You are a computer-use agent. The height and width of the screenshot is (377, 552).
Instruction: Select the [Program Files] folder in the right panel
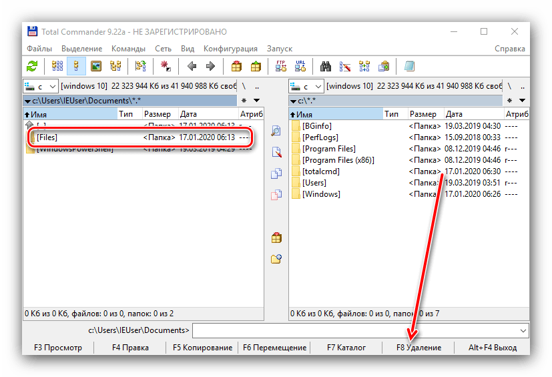point(328,149)
